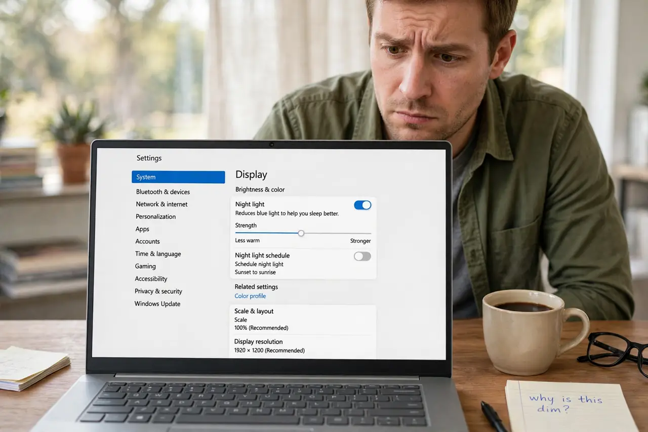The image size is (648, 432).
Task: Click the "Brightness & color" section label
Action: [260, 190]
